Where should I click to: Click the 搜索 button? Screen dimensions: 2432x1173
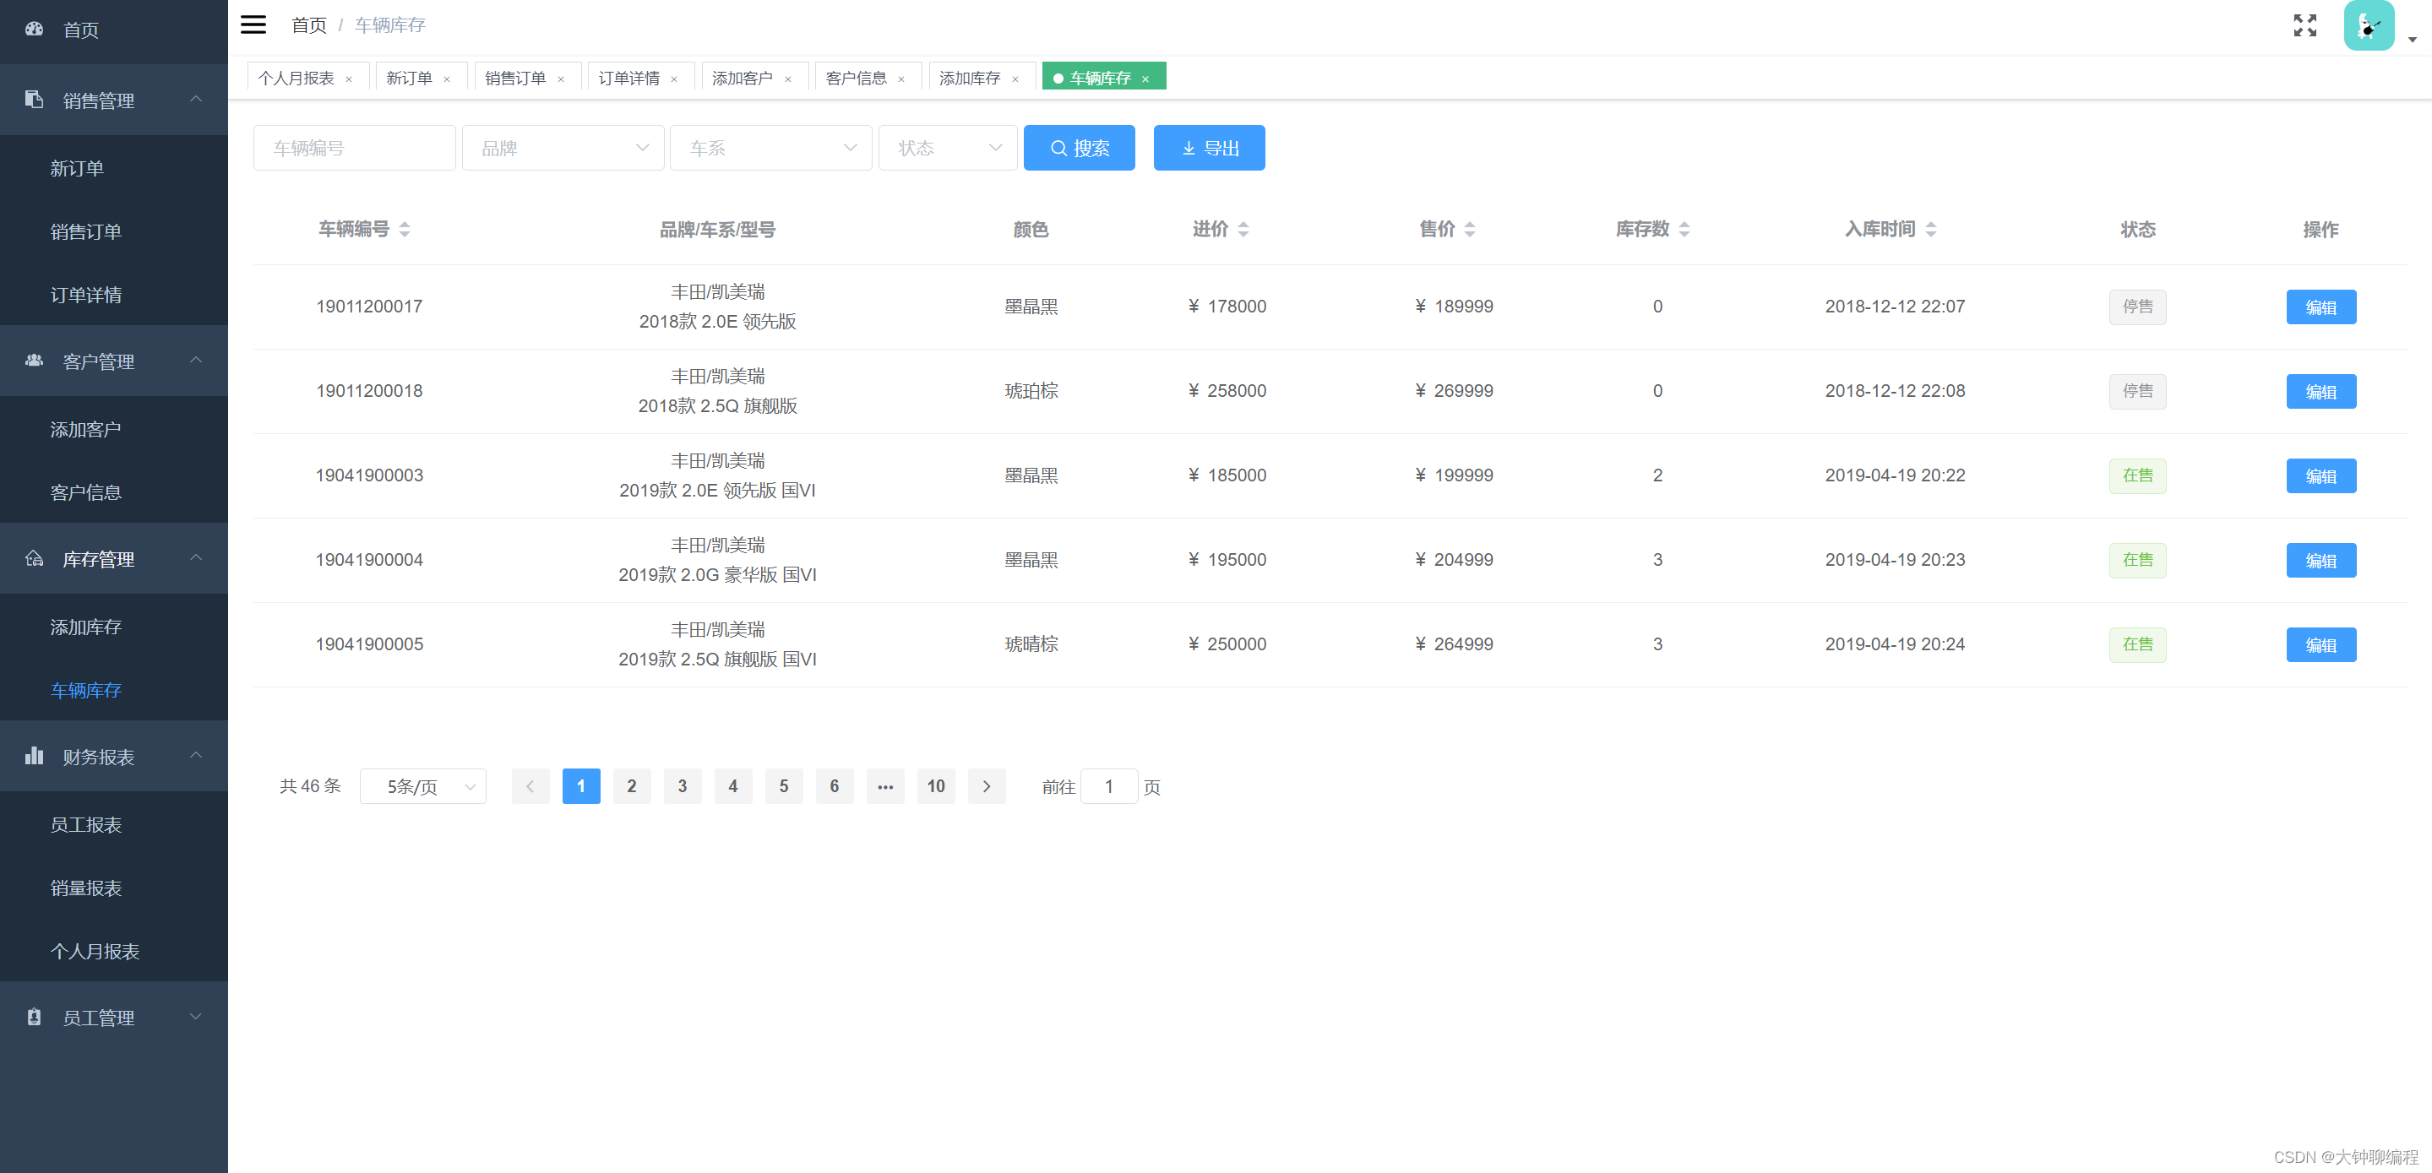[1079, 148]
